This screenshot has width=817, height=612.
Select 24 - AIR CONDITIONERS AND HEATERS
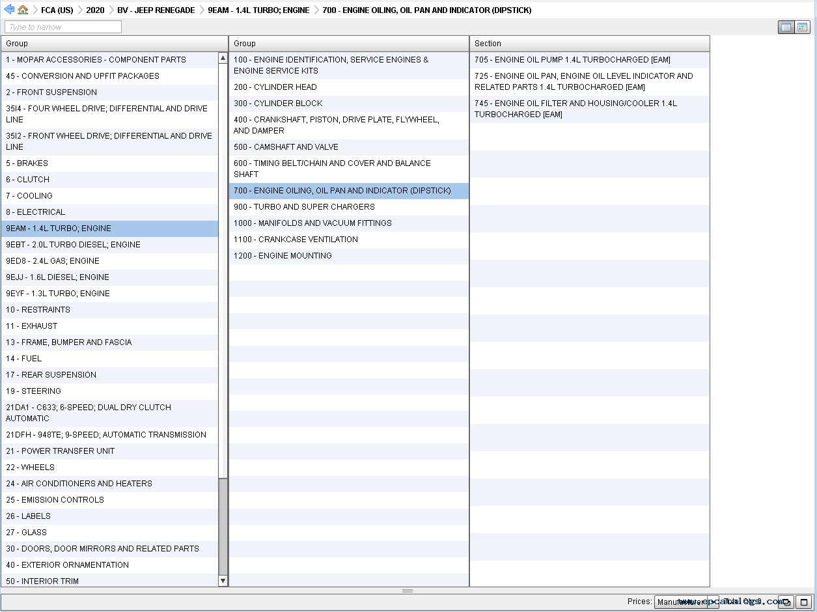click(x=109, y=484)
